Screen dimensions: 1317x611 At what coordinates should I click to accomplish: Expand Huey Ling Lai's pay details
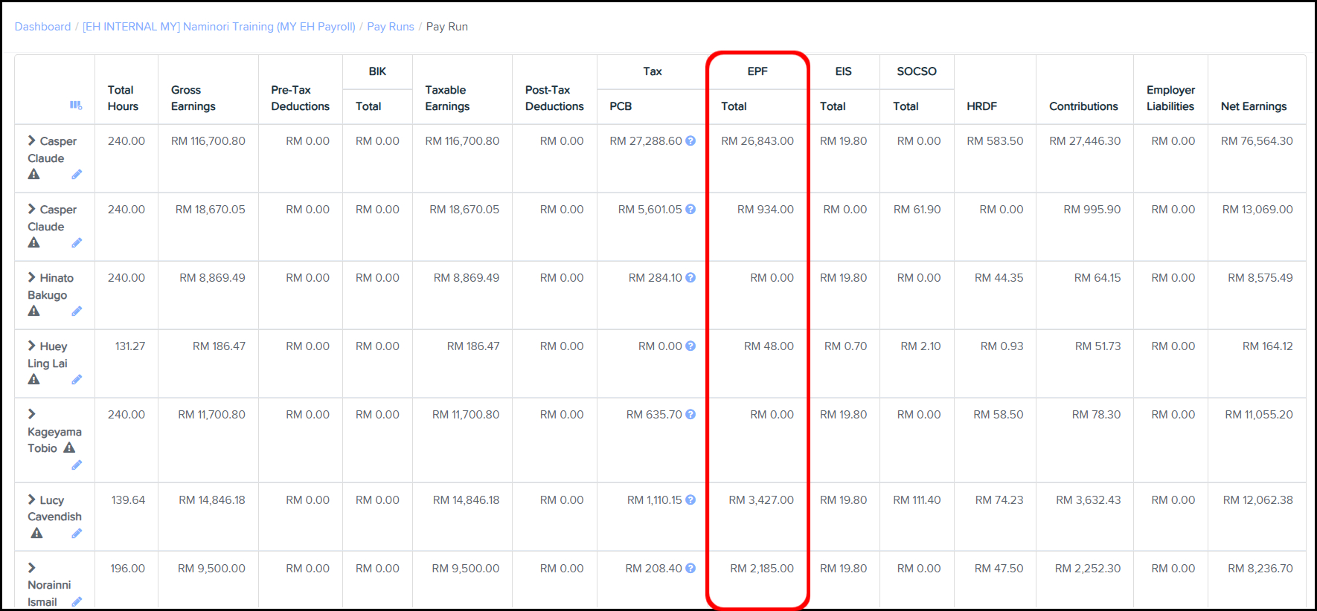(x=32, y=346)
